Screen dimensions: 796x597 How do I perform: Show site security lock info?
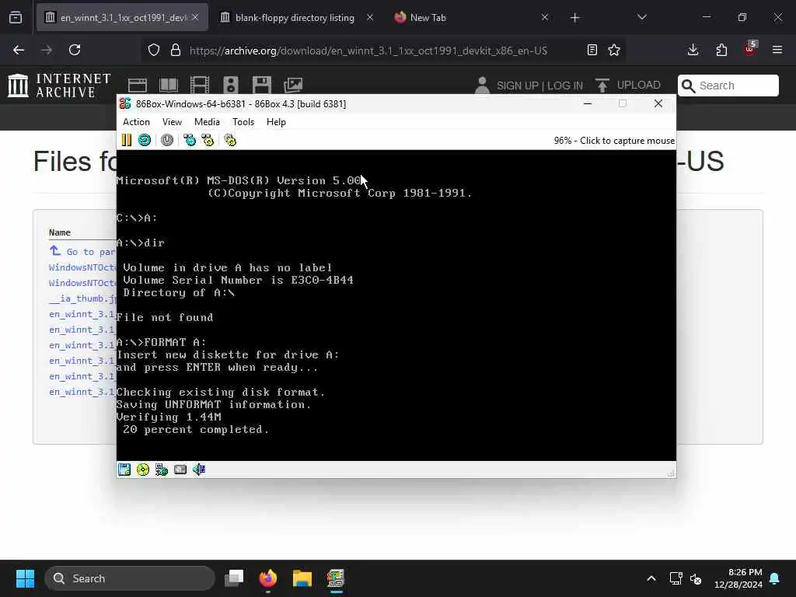click(x=175, y=50)
